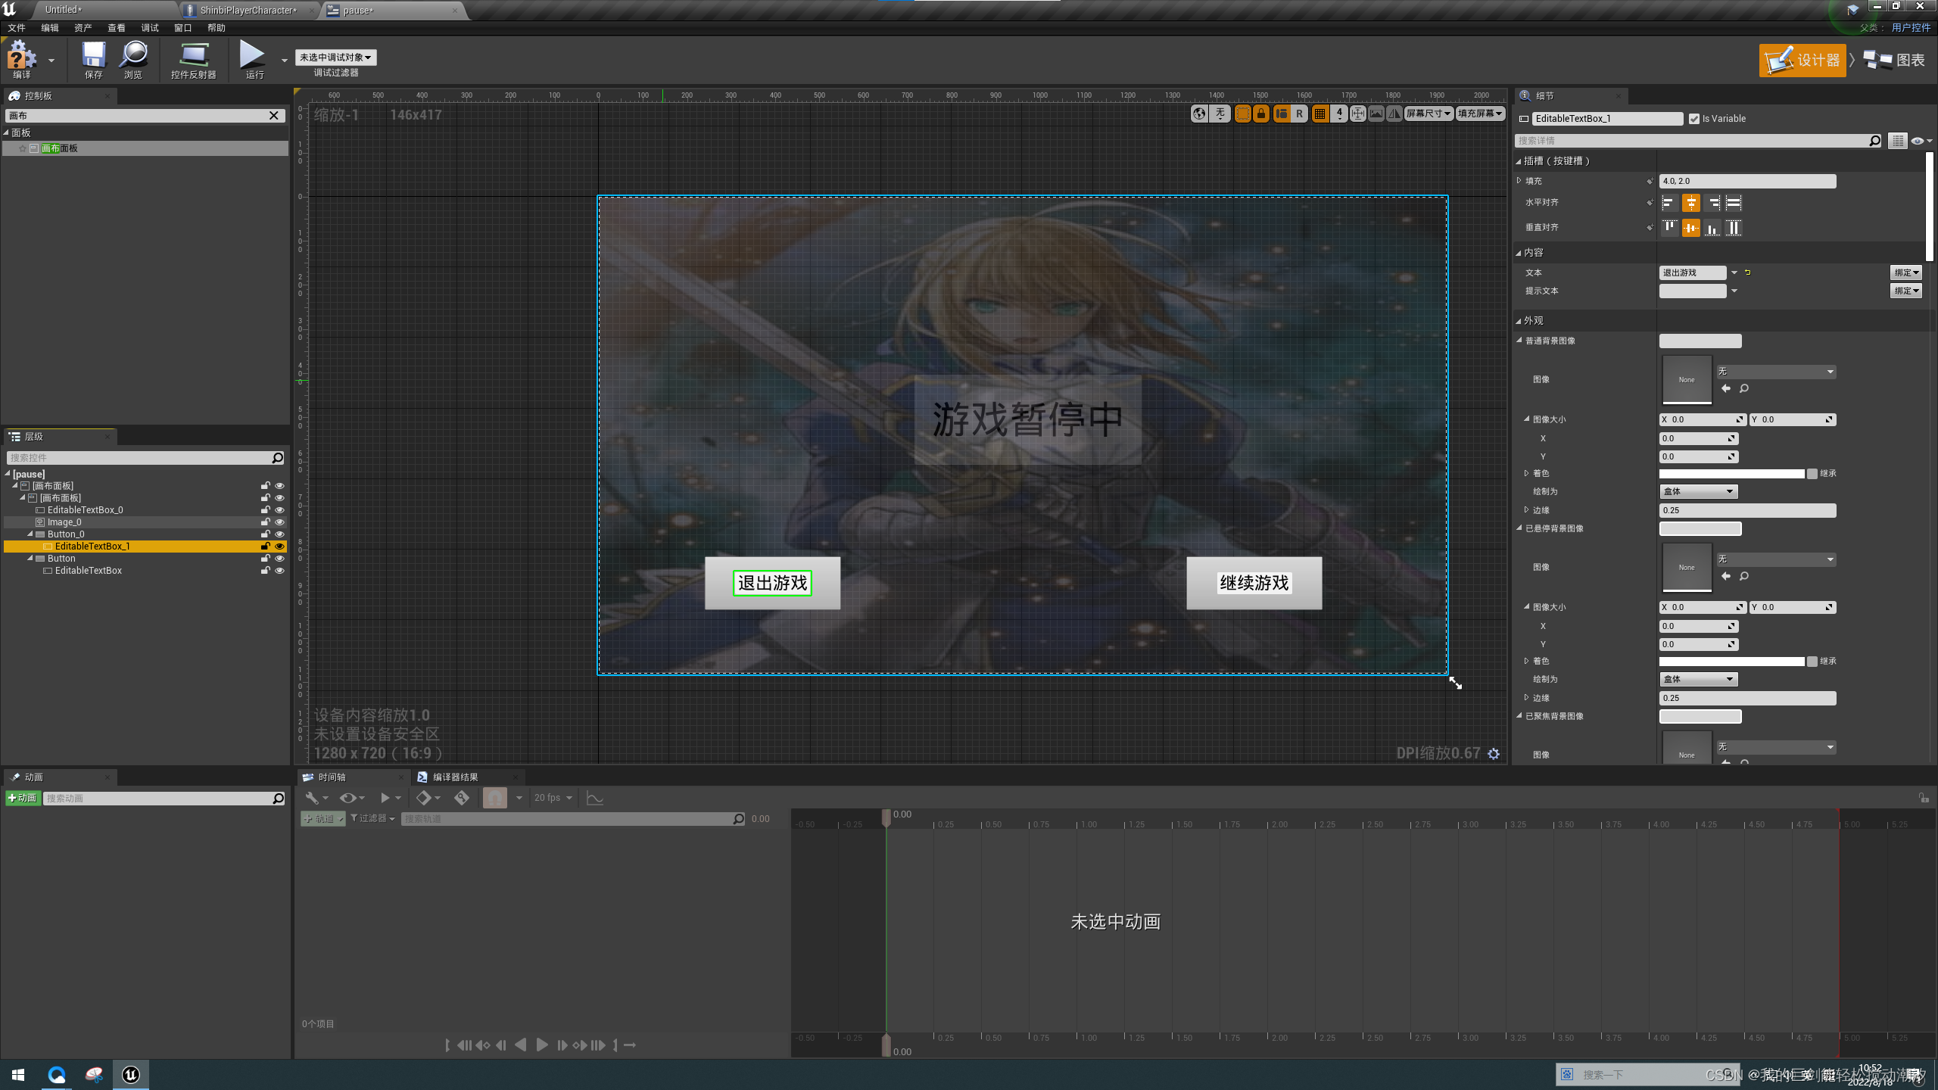1938x1090 pixels.
Task: Open the 屏幕尺寸 screen size dropdown
Action: pyautogui.click(x=1429, y=114)
